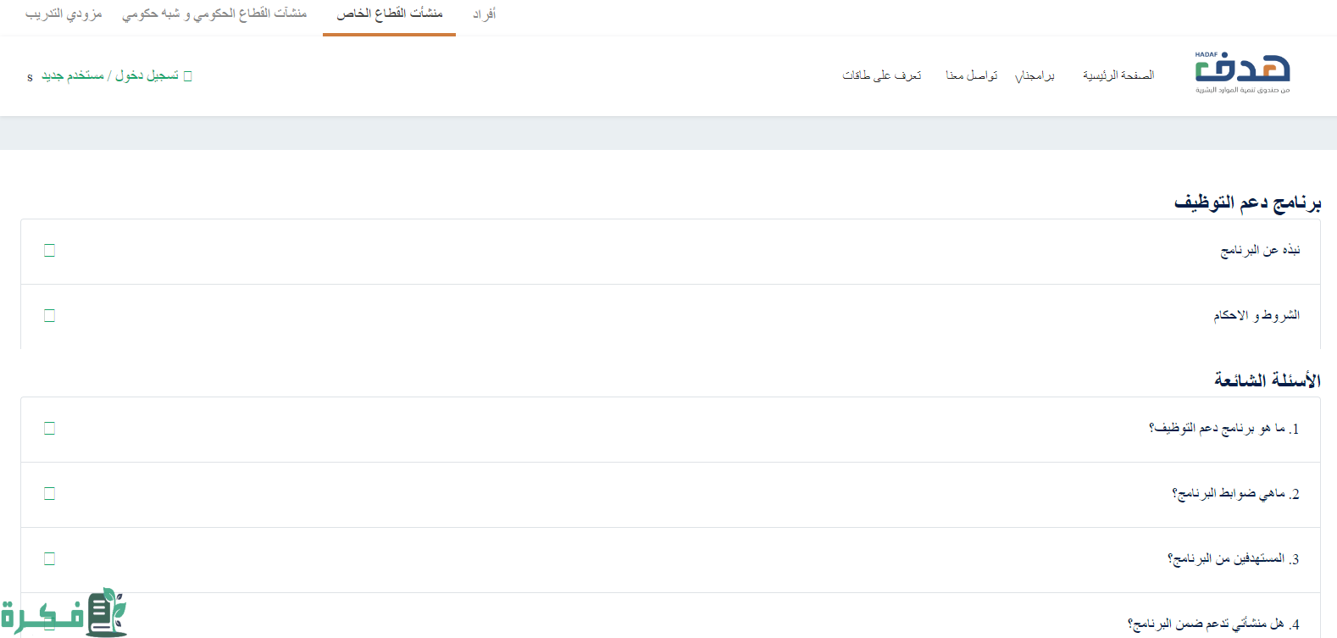Click the square icon in question 3 row

point(49,559)
